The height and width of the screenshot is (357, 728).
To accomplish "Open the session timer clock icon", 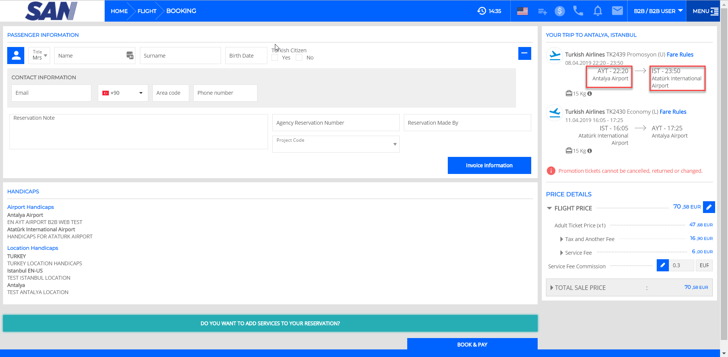I will click(482, 11).
